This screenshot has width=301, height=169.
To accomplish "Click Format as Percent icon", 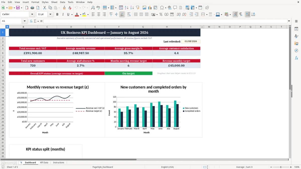I will click(x=161, y=15).
